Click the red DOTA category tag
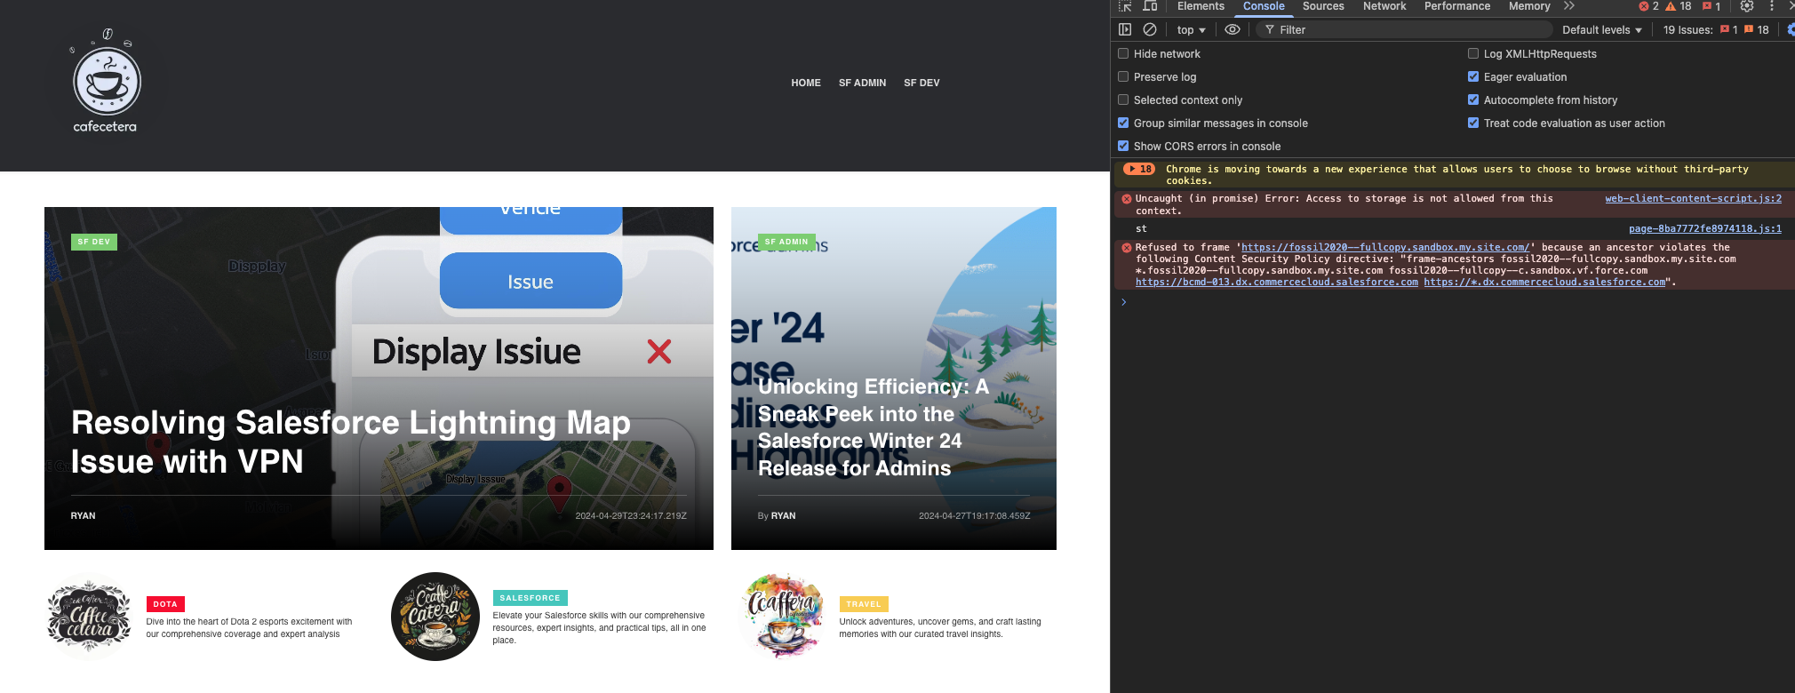 [x=165, y=604]
